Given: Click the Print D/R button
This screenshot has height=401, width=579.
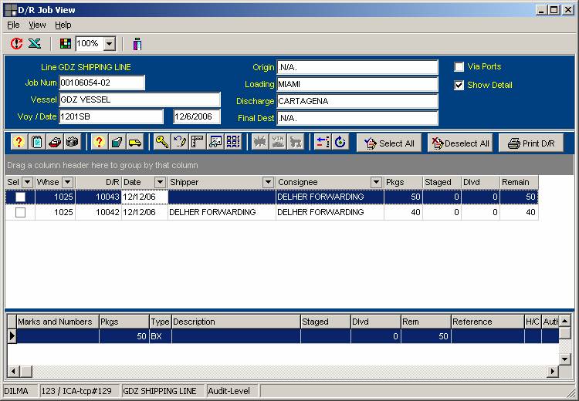Looking at the screenshot, I should 531,143.
